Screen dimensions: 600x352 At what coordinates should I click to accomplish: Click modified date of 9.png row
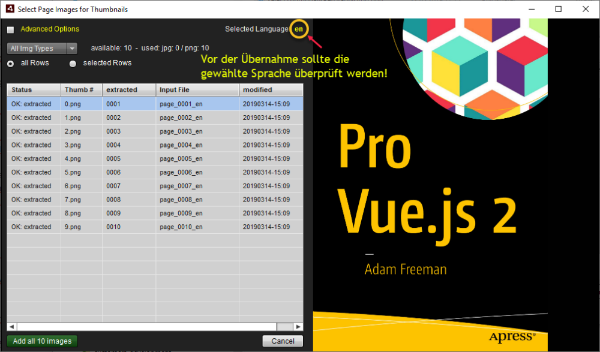271,227
